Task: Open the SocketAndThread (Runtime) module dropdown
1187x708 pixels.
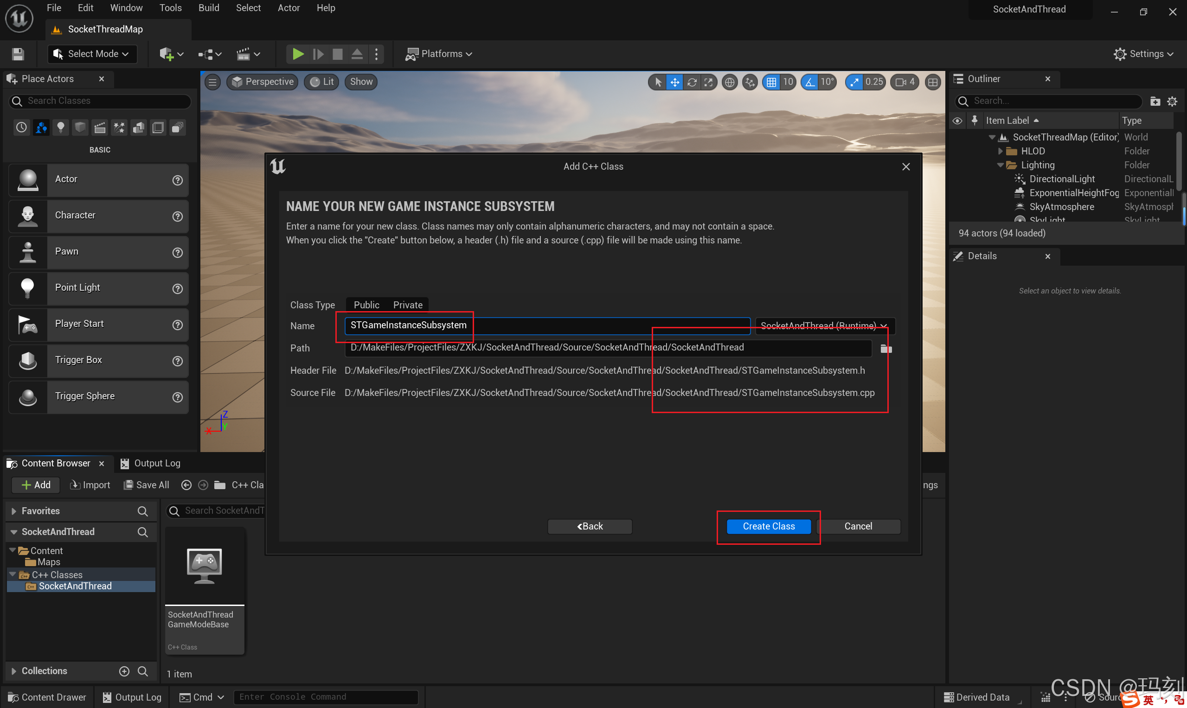Action: click(824, 326)
